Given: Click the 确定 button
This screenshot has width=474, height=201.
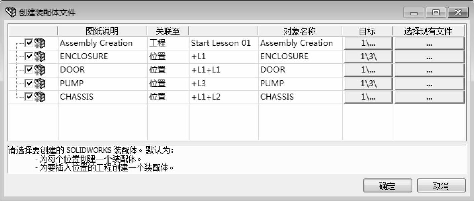Looking at the screenshot, I should 387,186.
